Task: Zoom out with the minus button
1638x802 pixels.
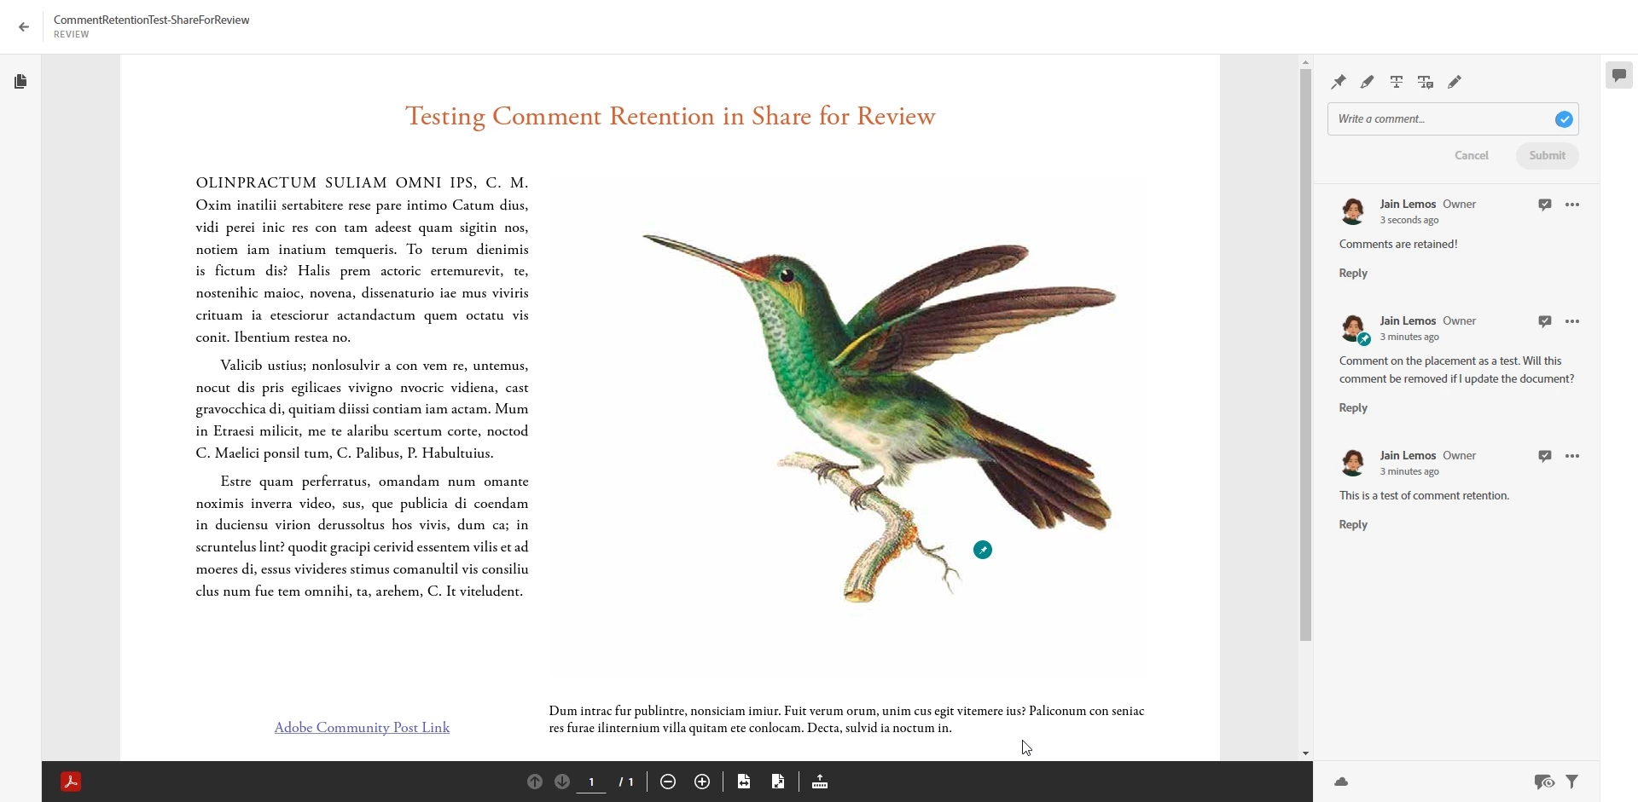Action: [x=668, y=782]
